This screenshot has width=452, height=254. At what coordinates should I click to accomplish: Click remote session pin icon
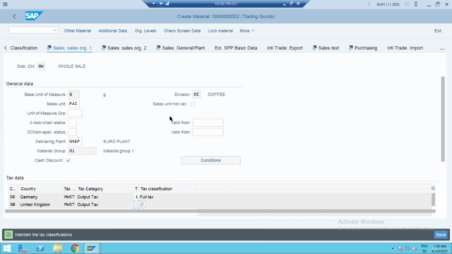(161, 4)
